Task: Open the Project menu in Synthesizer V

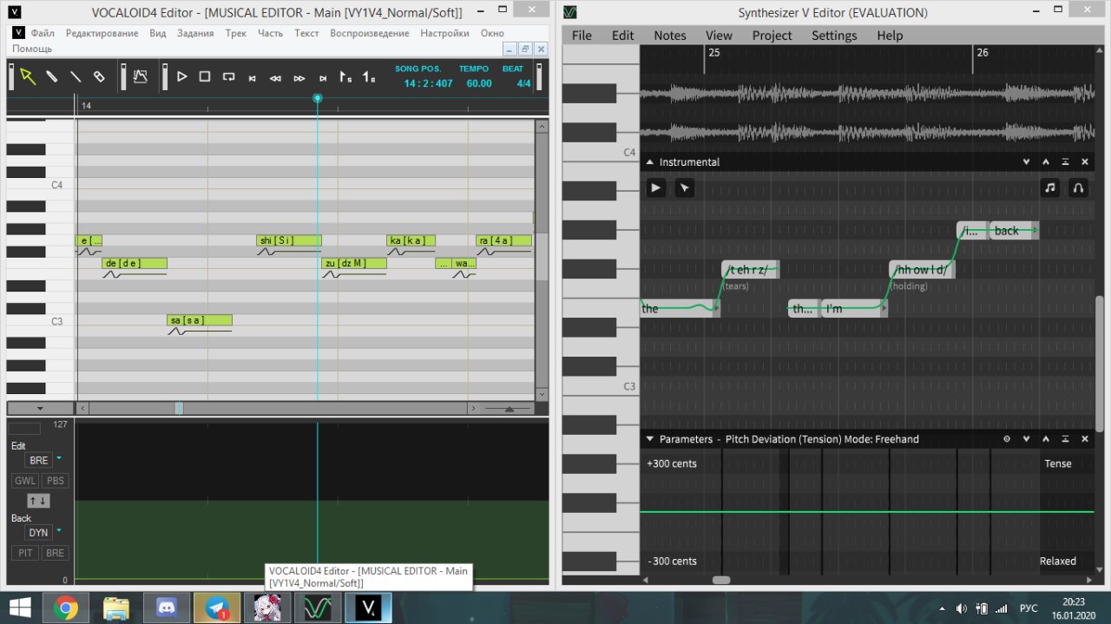Action: click(x=772, y=36)
